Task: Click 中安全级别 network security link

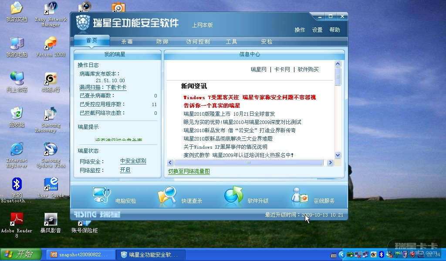Action: click(x=133, y=161)
